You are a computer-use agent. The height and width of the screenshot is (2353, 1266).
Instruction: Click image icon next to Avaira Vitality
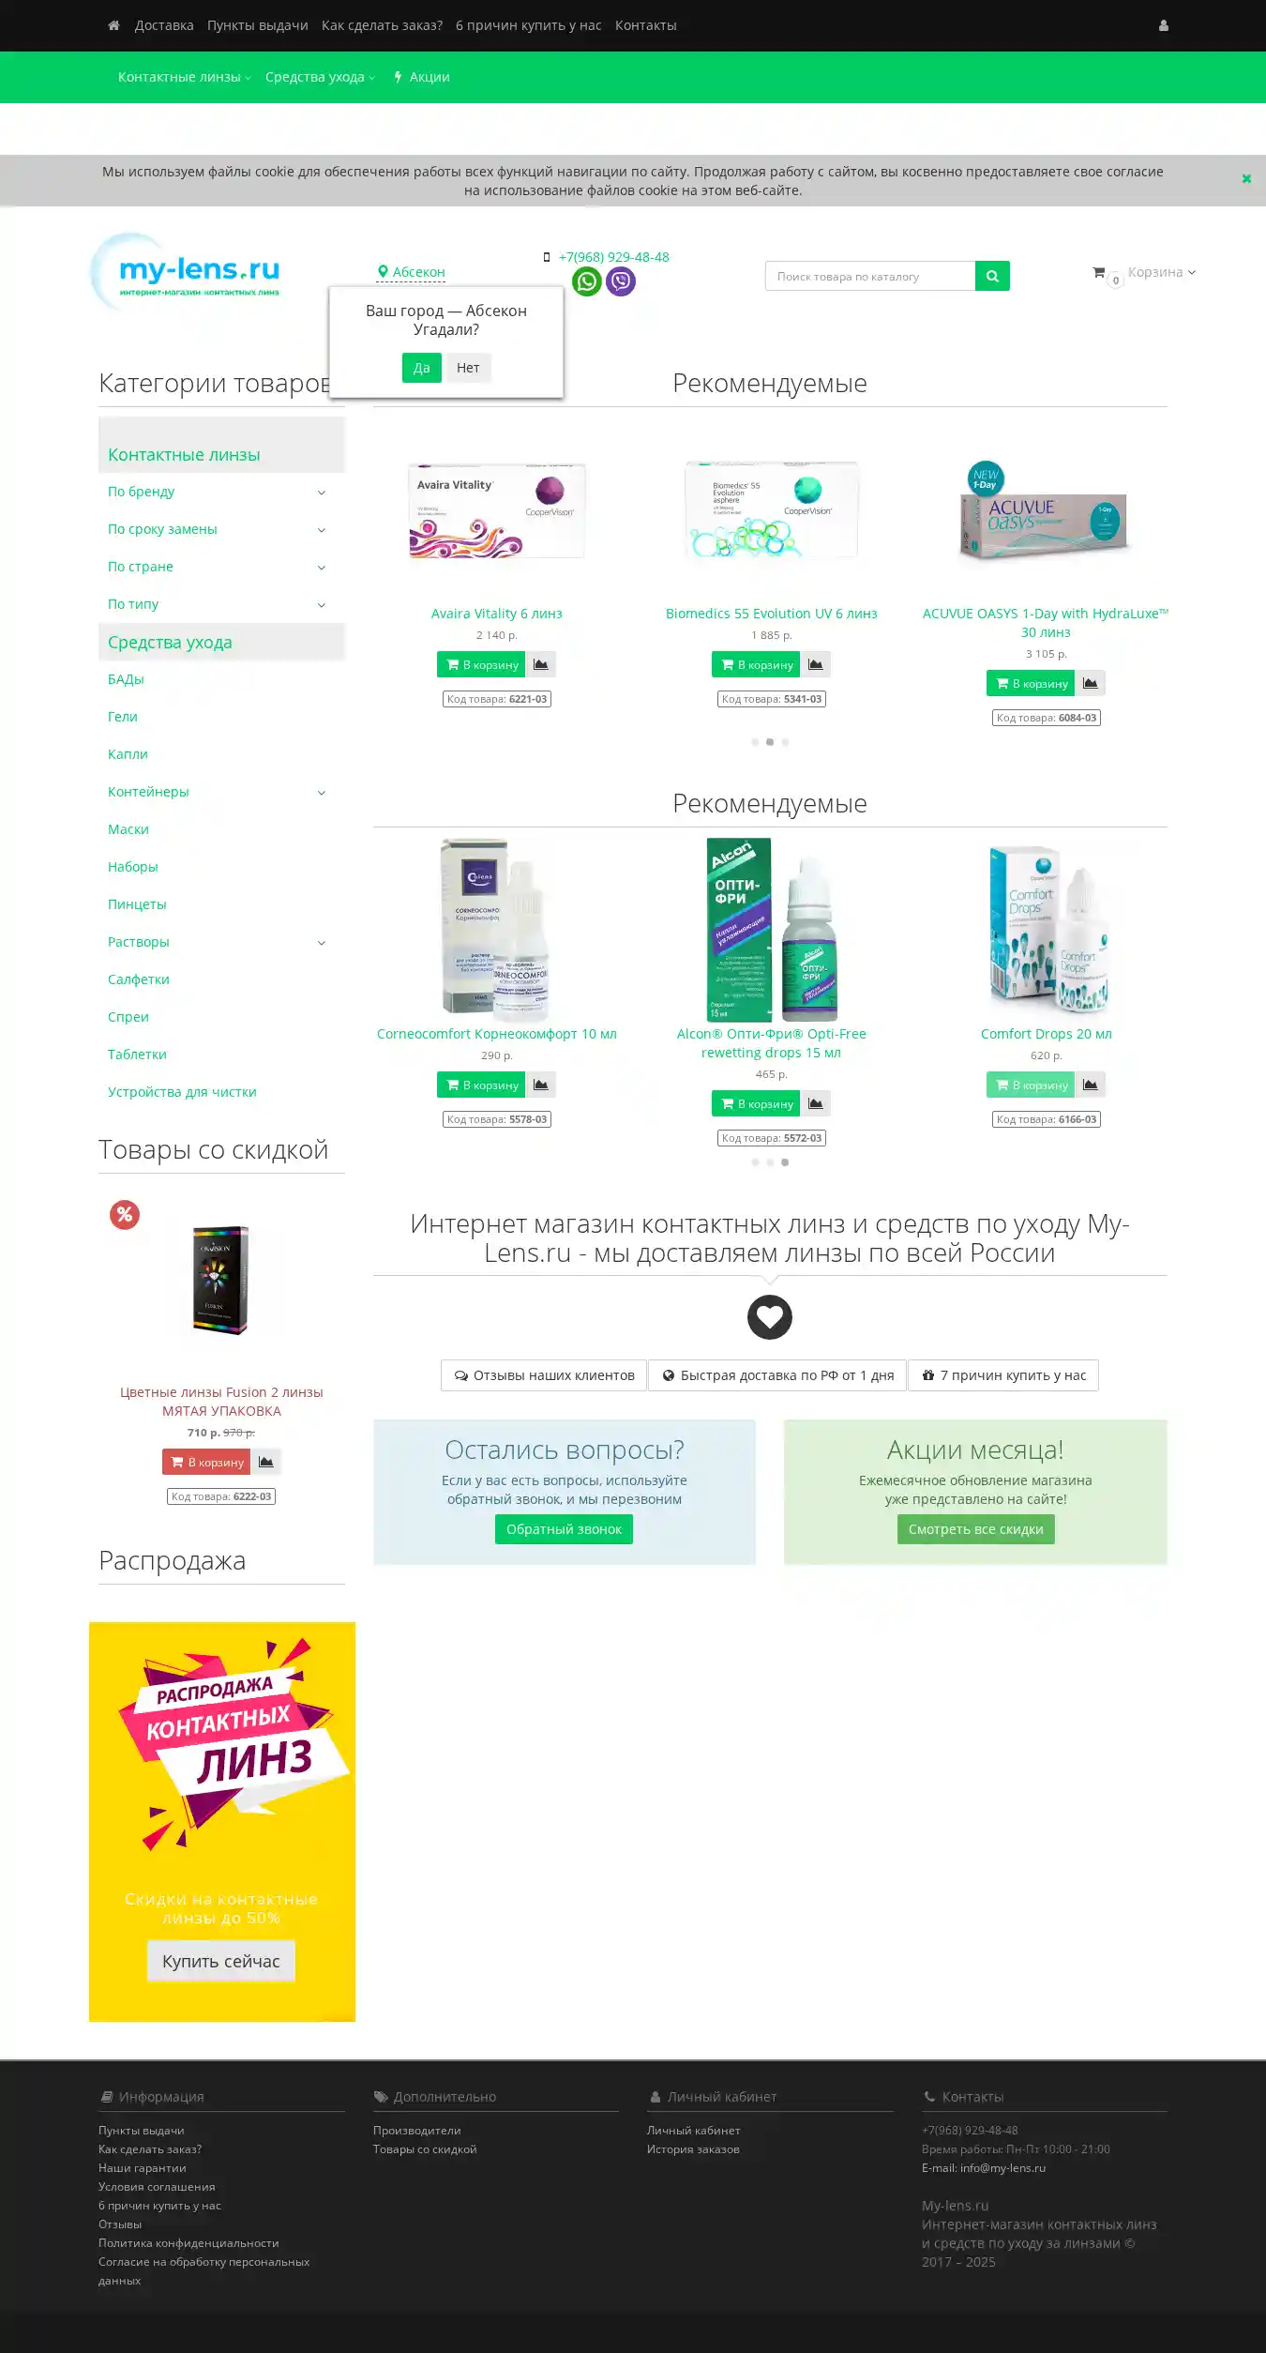pyautogui.click(x=541, y=664)
